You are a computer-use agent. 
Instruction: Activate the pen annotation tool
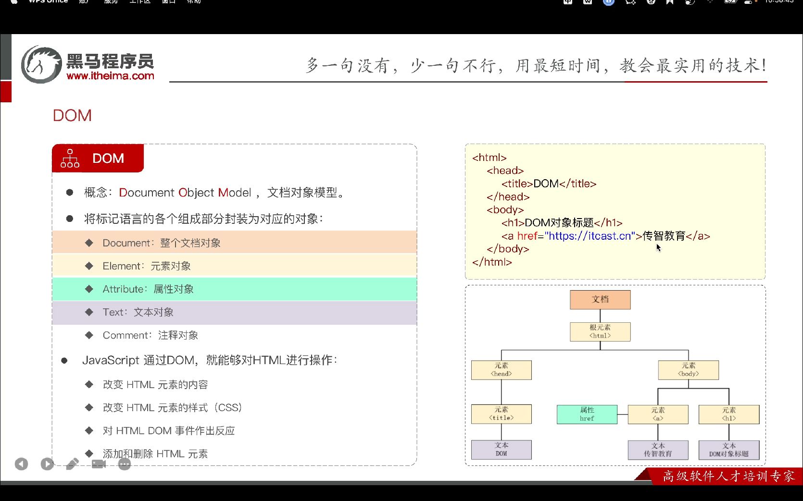(73, 464)
